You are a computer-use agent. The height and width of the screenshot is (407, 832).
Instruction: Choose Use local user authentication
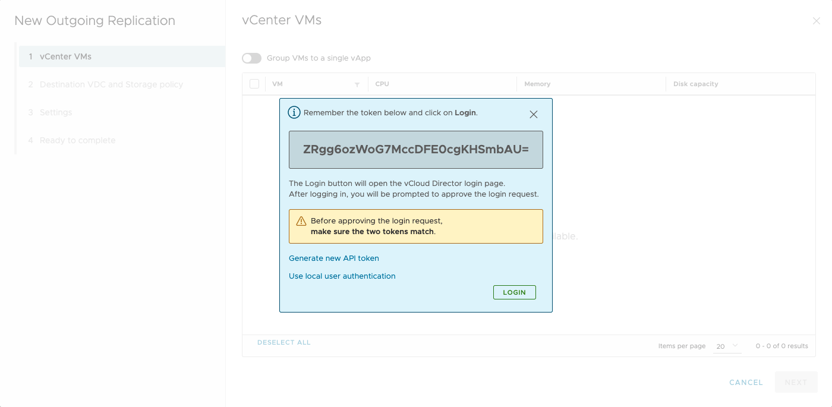coord(342,276)
